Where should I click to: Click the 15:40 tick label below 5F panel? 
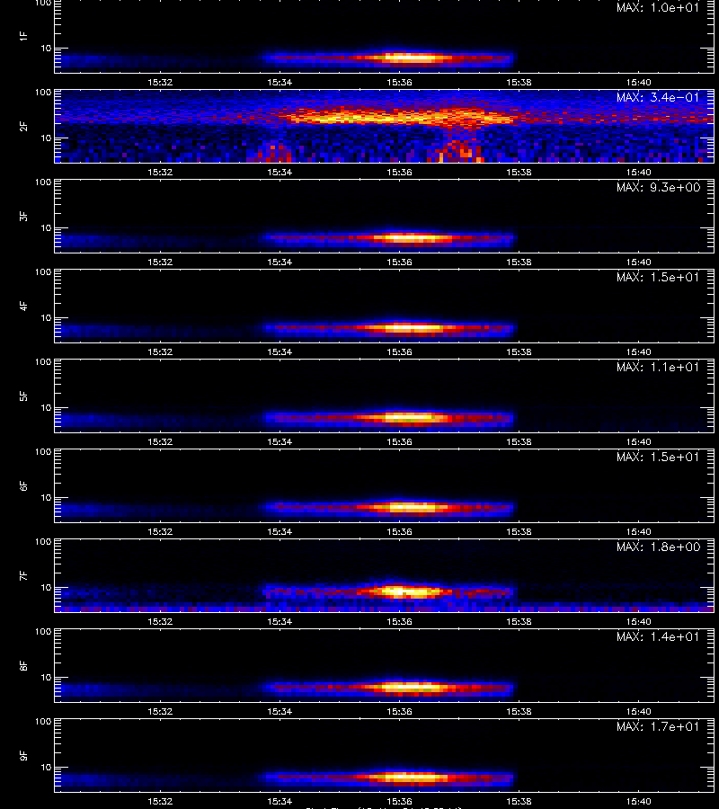pos(638,441)
